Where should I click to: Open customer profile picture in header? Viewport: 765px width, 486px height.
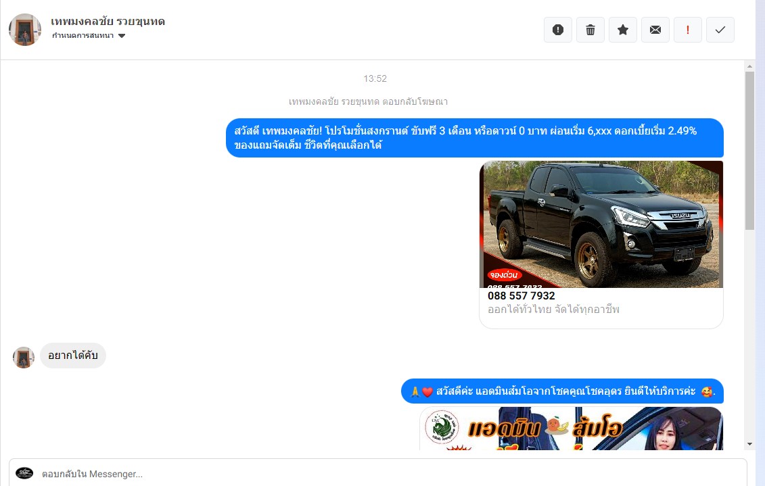(x=25, y=30)
